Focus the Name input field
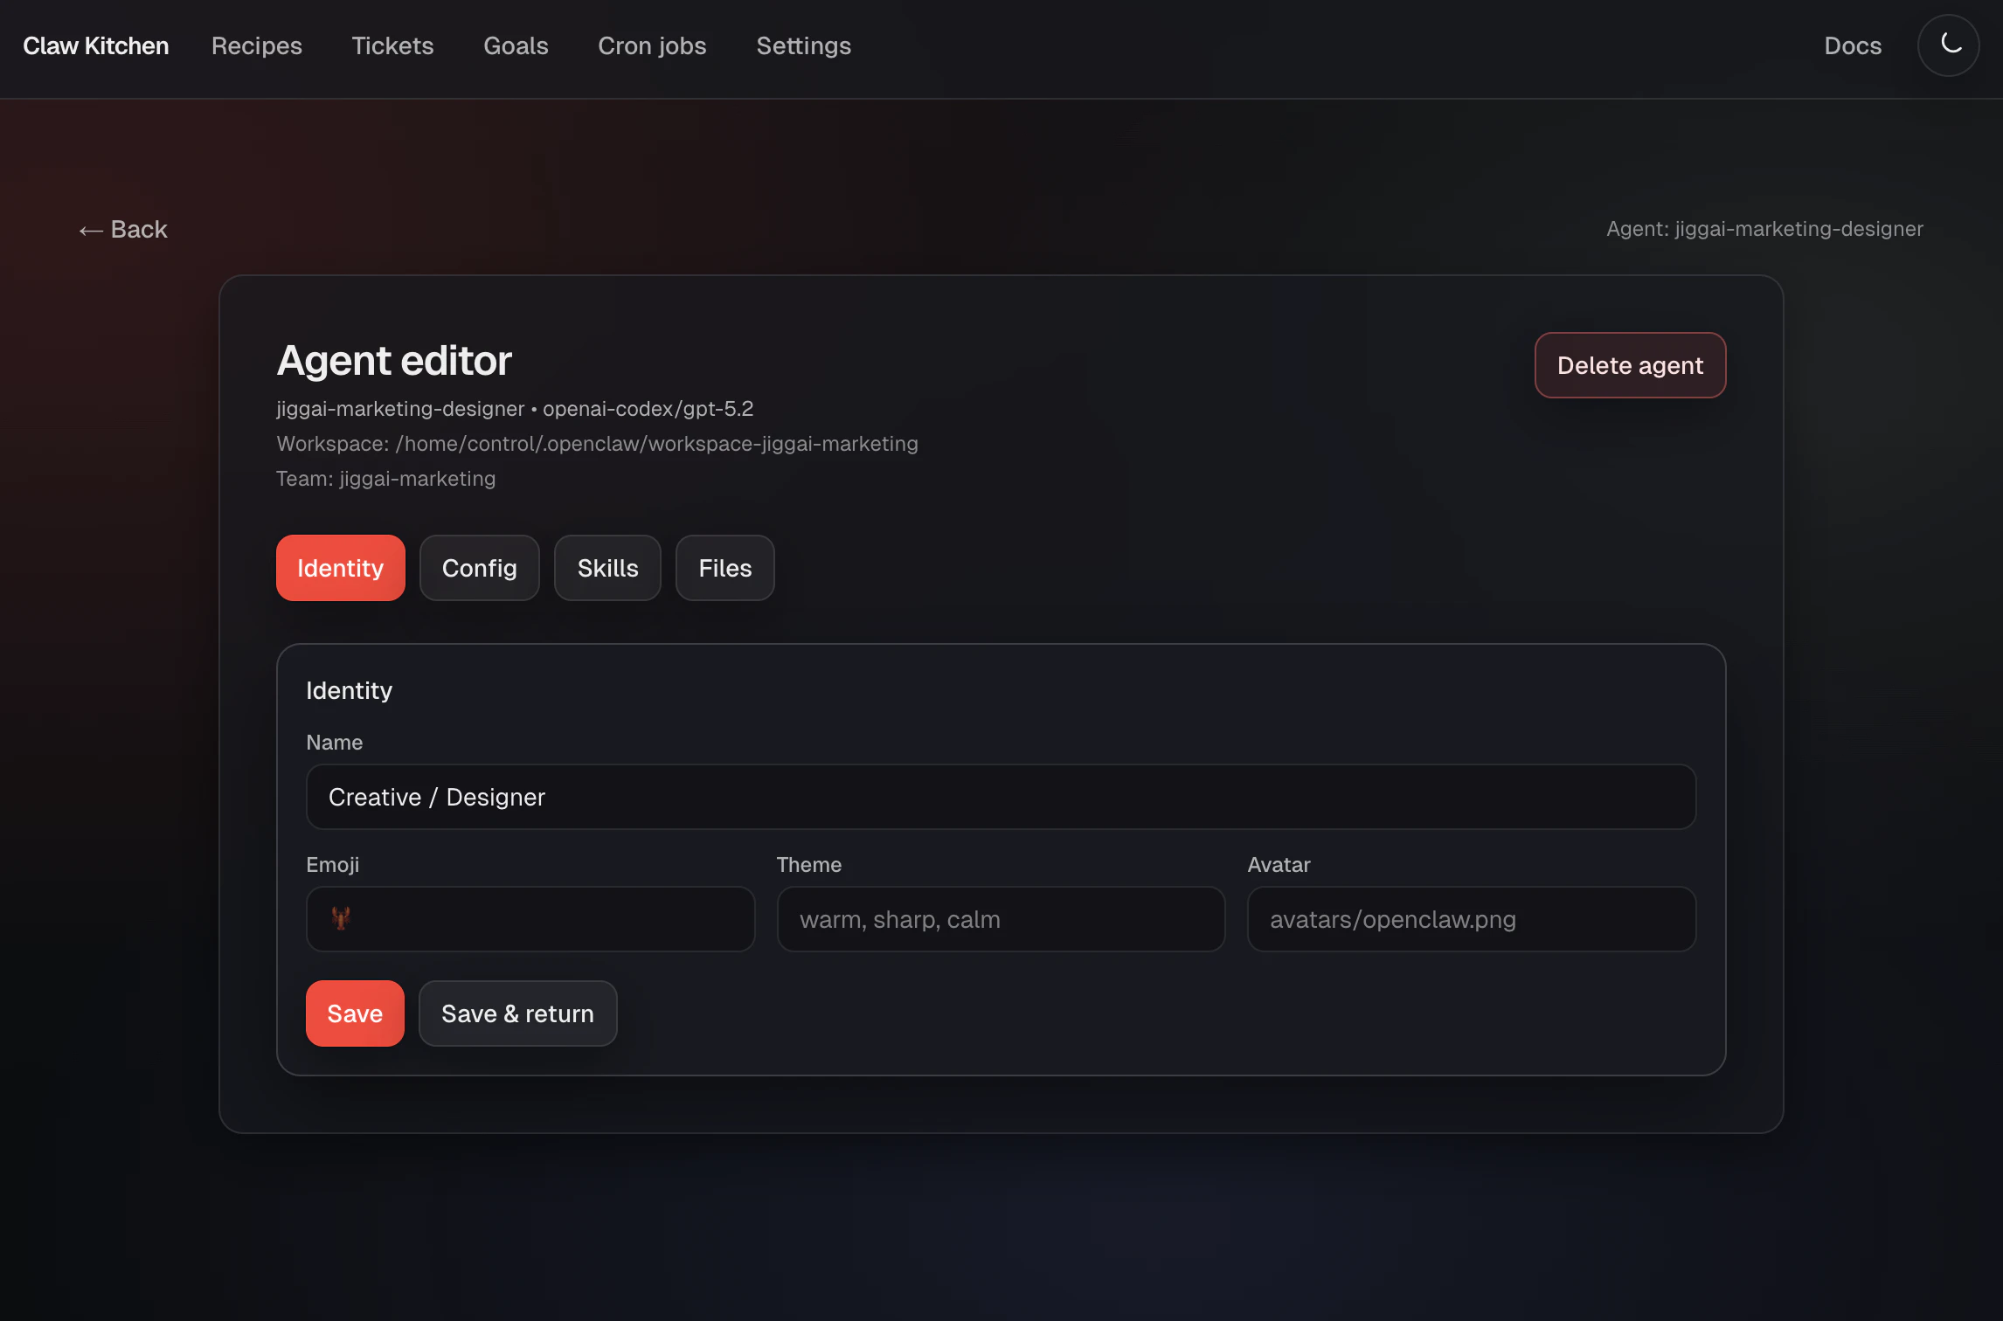 tap(1001, 797)
